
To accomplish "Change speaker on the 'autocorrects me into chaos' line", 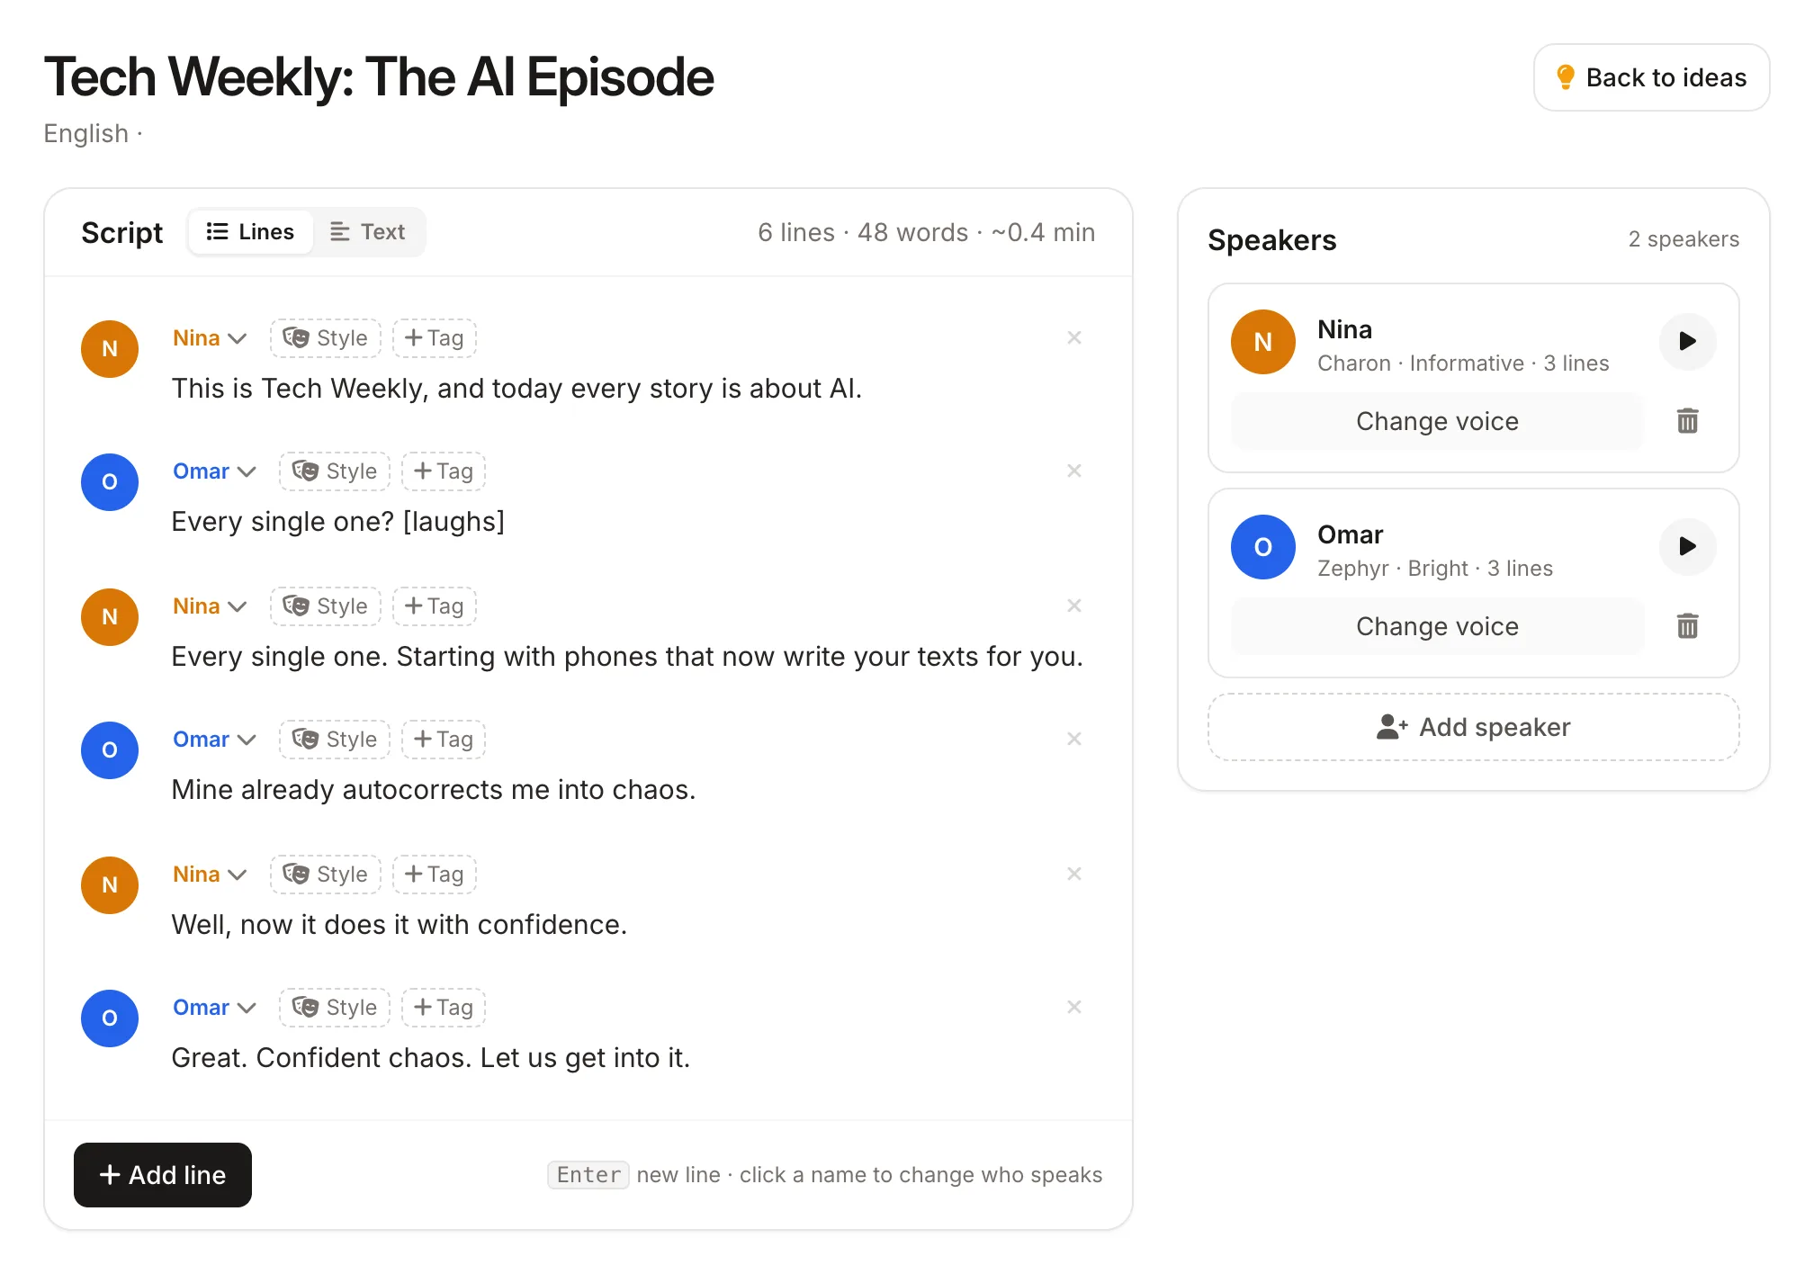I will pyautogui.click(x=214, y=740).
